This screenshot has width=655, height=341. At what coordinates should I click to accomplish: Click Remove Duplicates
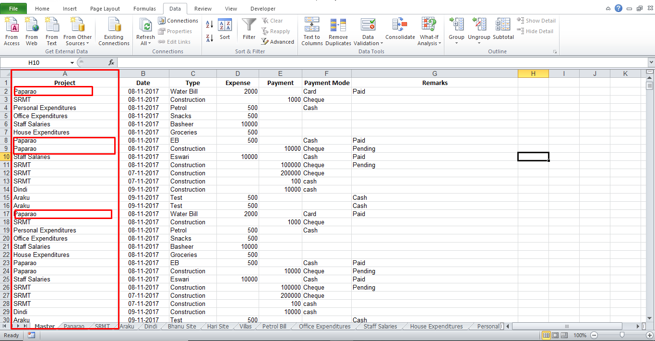pos(338,31)
